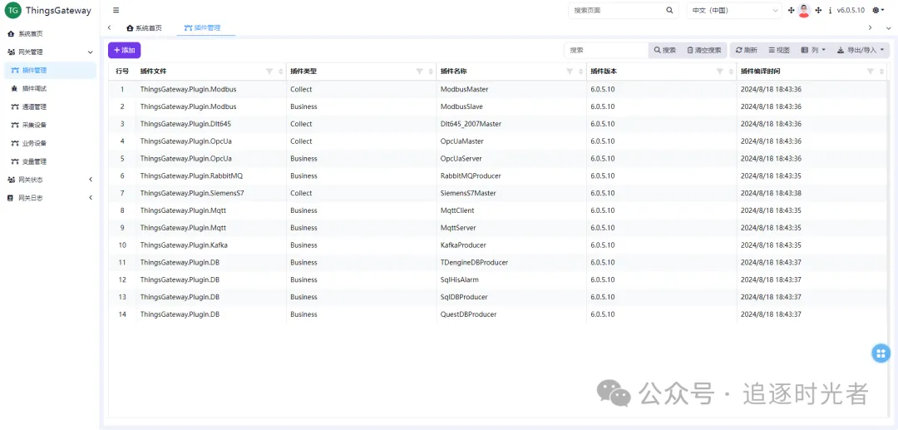This screenshot has width=898, height=430.
Task: Click the 2024/8/18 18:43:38 timestamp cell
Action: click(x=812, y=193)
